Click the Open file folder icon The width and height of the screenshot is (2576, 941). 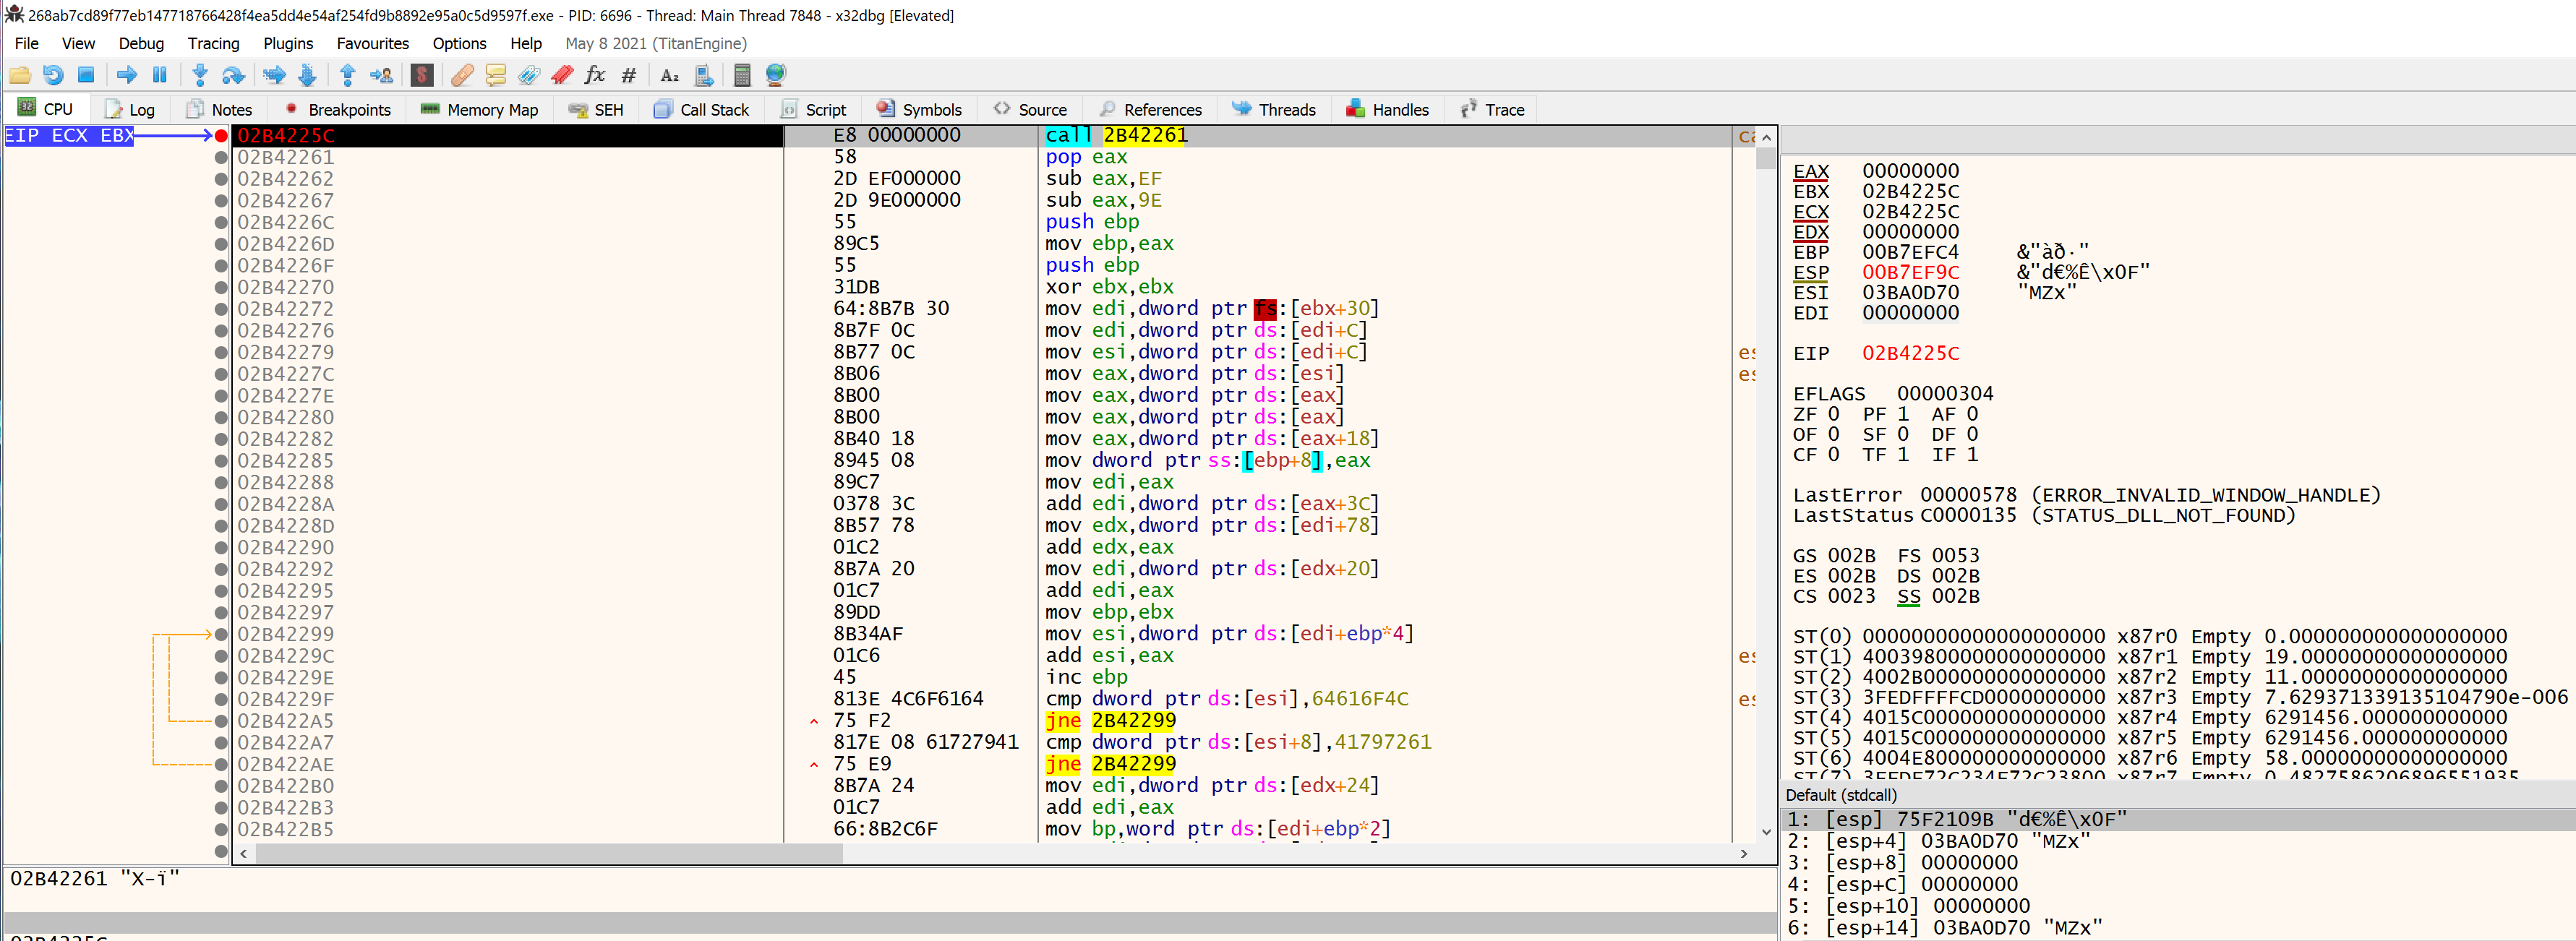coord(20,75)
